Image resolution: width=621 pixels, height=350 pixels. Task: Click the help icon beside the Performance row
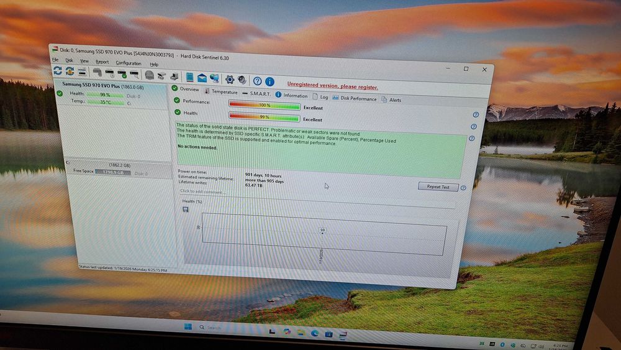click(476, 114)
